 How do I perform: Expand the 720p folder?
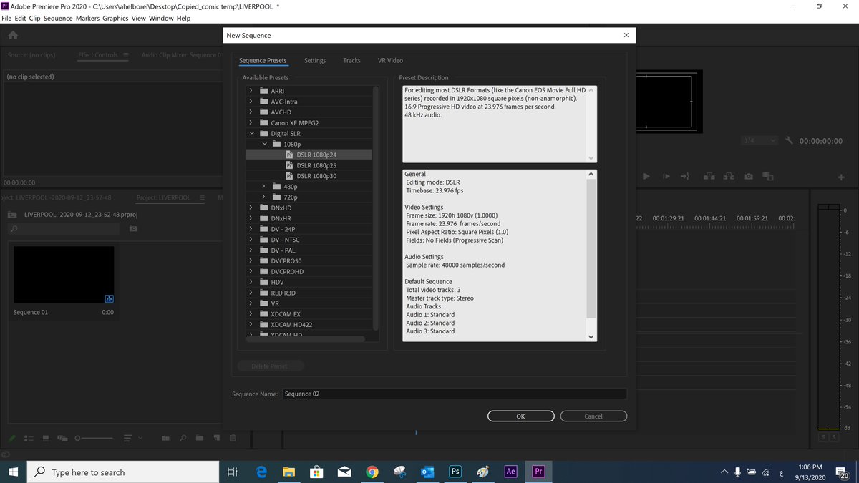264,197
